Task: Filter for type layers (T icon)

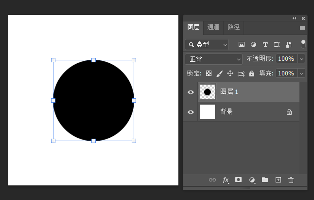Action: click(265, 45)
